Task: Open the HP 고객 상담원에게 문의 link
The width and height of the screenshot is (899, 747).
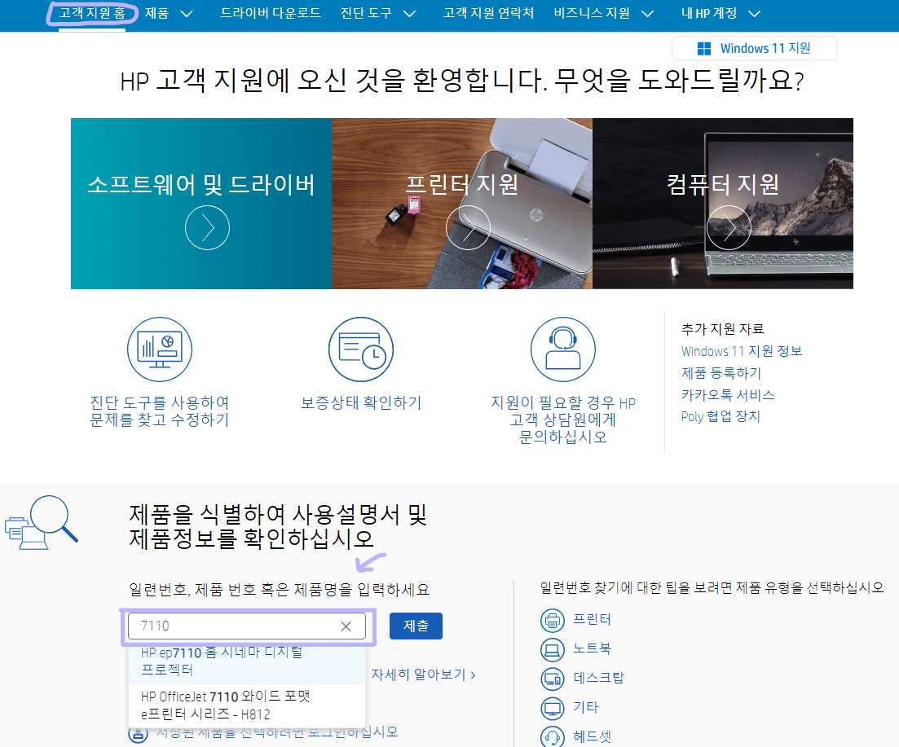Action: 563,420
